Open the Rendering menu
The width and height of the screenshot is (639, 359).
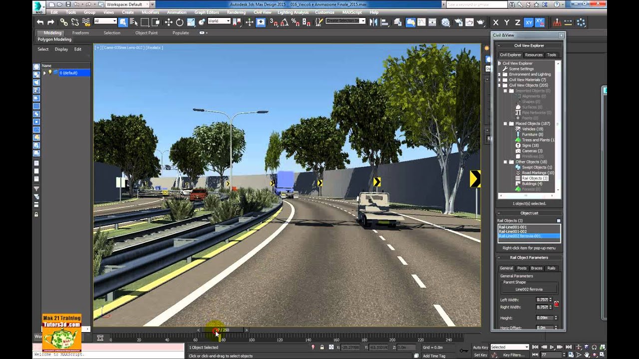236,12
